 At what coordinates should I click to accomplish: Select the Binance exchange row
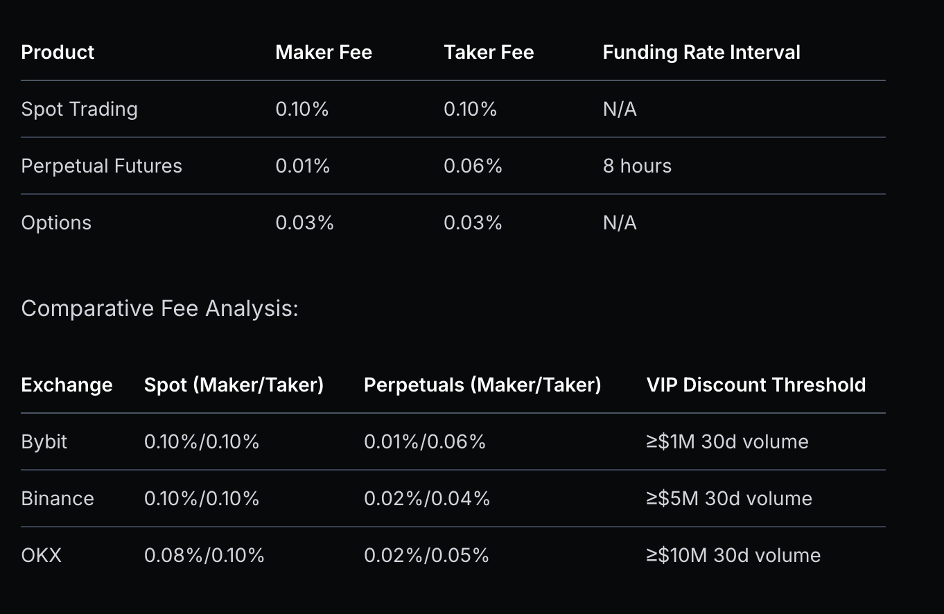(x=58, y=499)
